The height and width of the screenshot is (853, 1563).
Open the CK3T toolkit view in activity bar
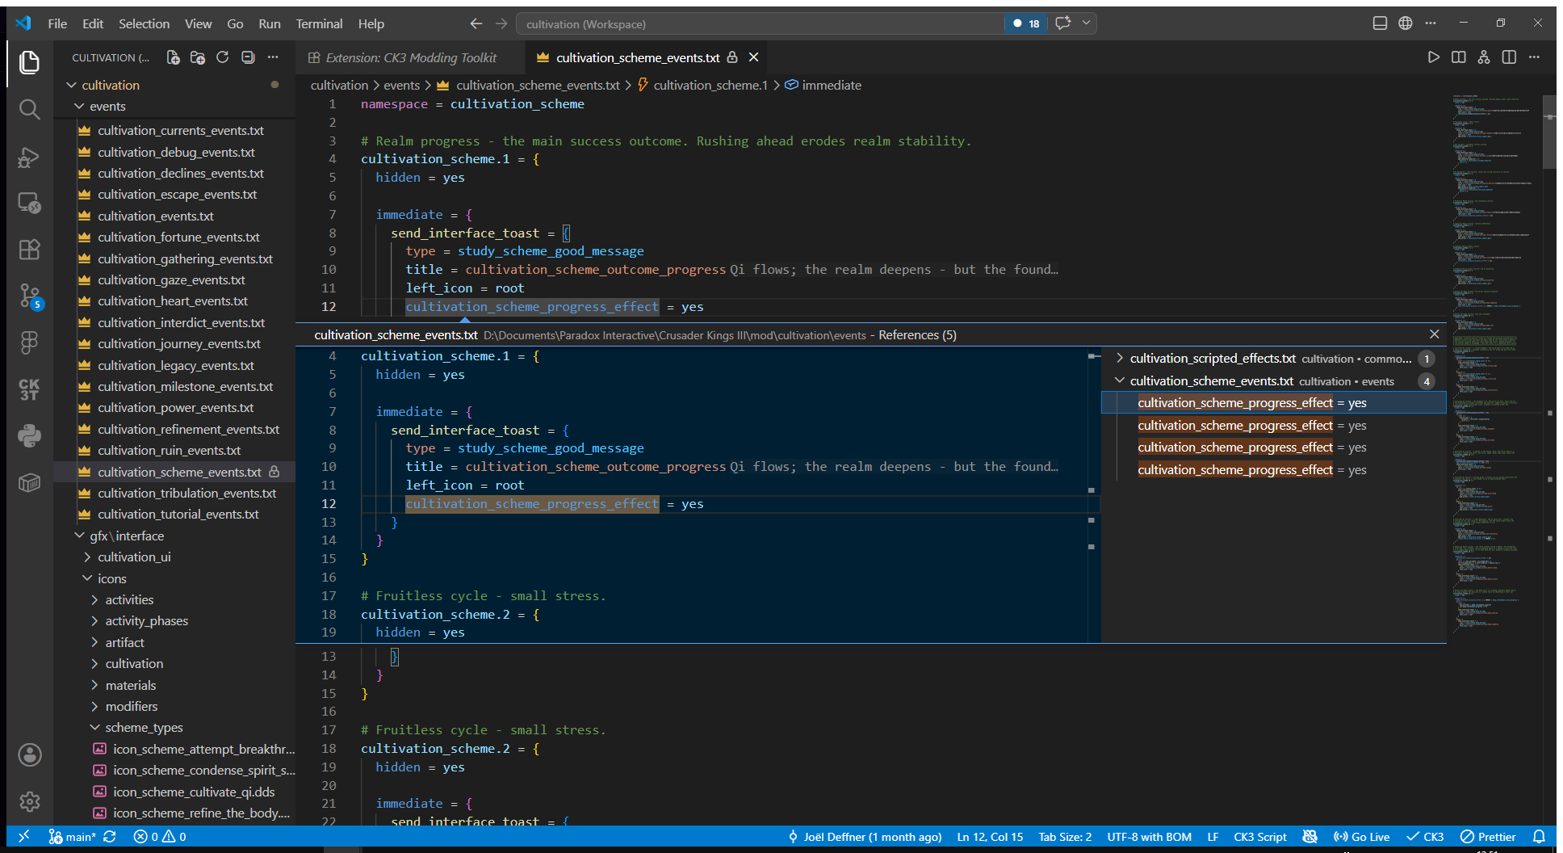pos(30,390)
